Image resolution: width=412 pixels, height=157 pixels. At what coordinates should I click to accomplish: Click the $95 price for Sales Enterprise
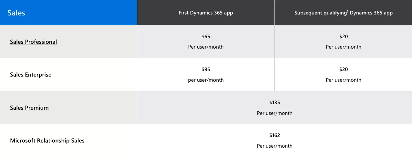click(x=206, y=69)
